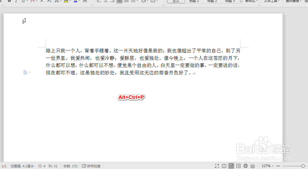The width and height of the screenshot is (308, 169).
Task: Open the 查找替换 dropdown
Action: click(293, 1)
